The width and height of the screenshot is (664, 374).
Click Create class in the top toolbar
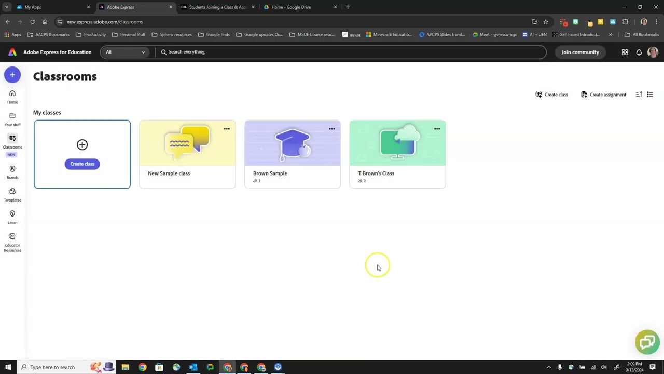click(551, 95)
